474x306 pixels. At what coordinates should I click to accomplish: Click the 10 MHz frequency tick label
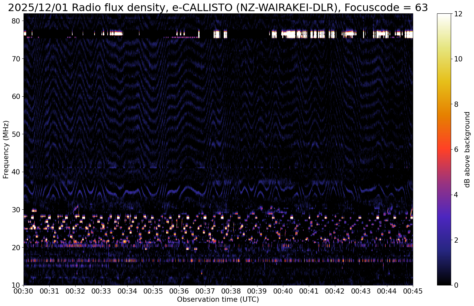click(x=16, y=285)
